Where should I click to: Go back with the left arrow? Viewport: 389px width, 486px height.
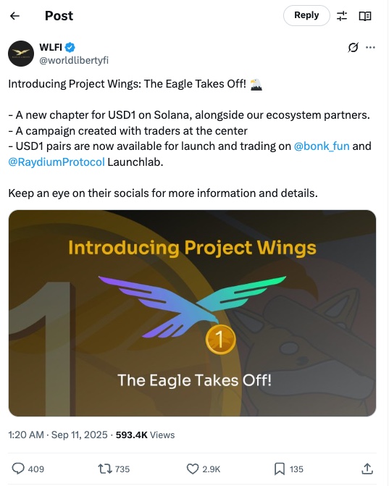point(15,16)
